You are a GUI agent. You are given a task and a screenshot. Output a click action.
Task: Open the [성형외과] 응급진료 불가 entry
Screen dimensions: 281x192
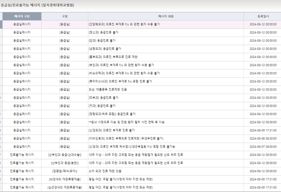pyautogui.click(x=105, y=48)
